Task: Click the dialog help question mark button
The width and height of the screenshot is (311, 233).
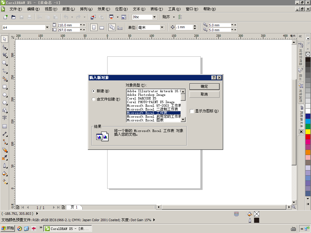Action: (x=214, y=77)
